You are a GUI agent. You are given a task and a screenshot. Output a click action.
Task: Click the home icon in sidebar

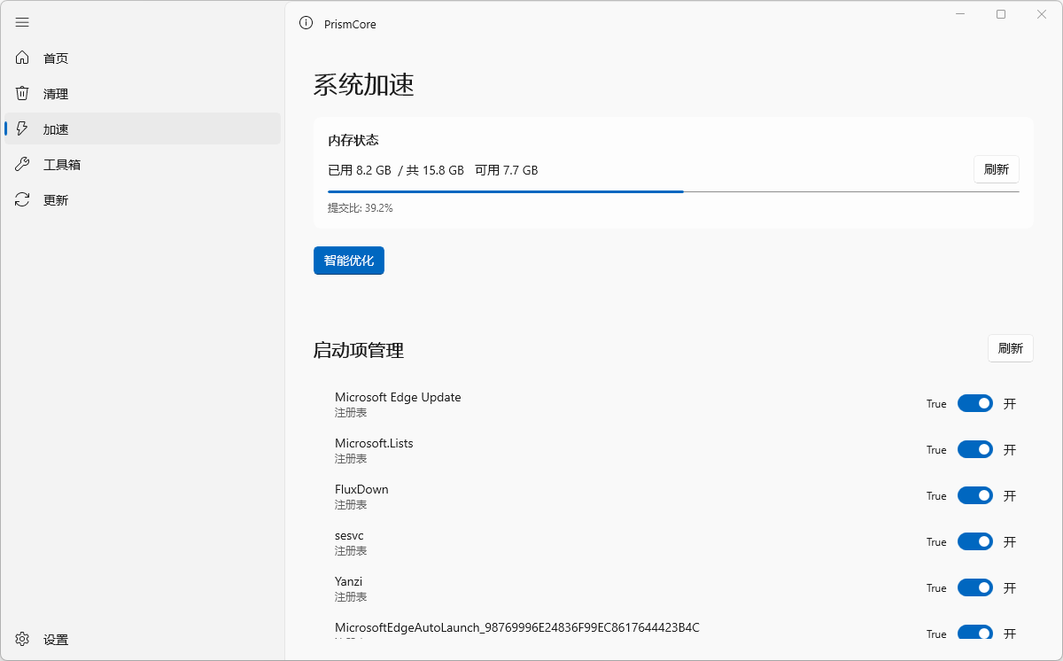coord(23,58)
